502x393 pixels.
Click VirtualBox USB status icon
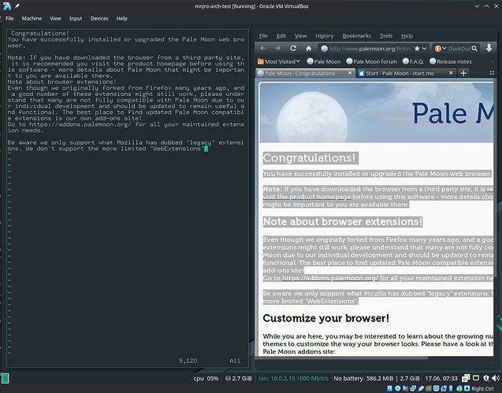pos(421,388)
